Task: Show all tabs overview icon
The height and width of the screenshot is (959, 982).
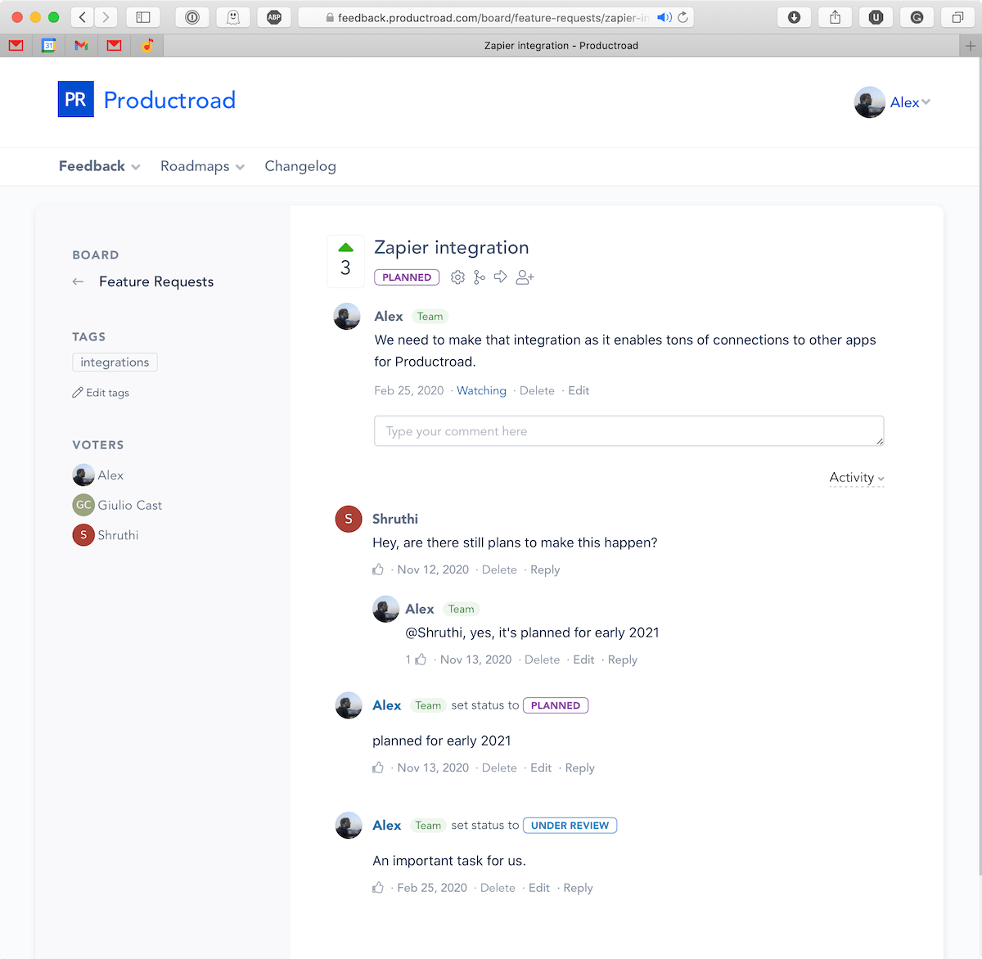Action: (957, 17)
